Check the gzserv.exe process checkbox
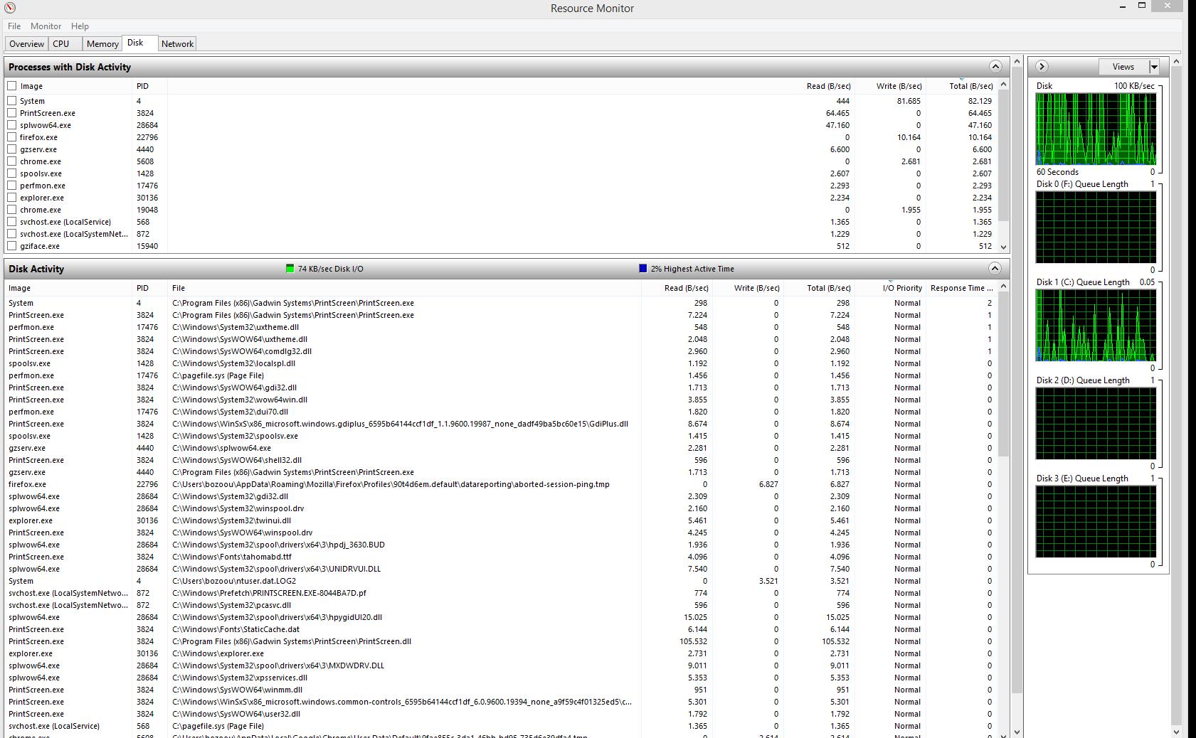The height and width of the screenshot is (738, 1196). pyautogui.click(x=12, y=149)
